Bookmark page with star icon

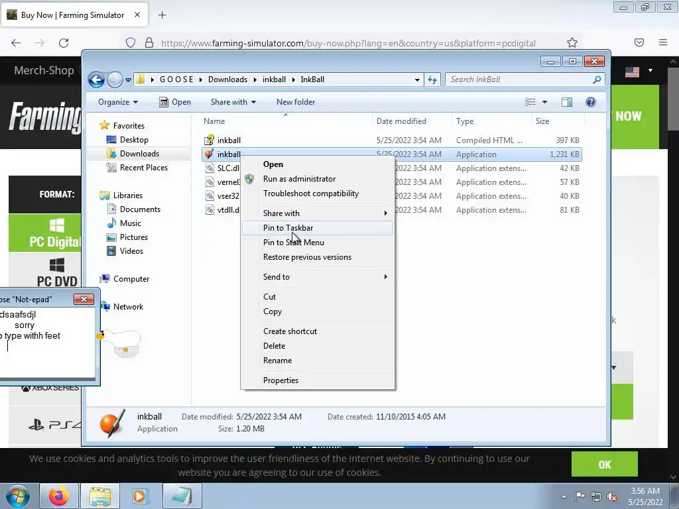point(572,43)
